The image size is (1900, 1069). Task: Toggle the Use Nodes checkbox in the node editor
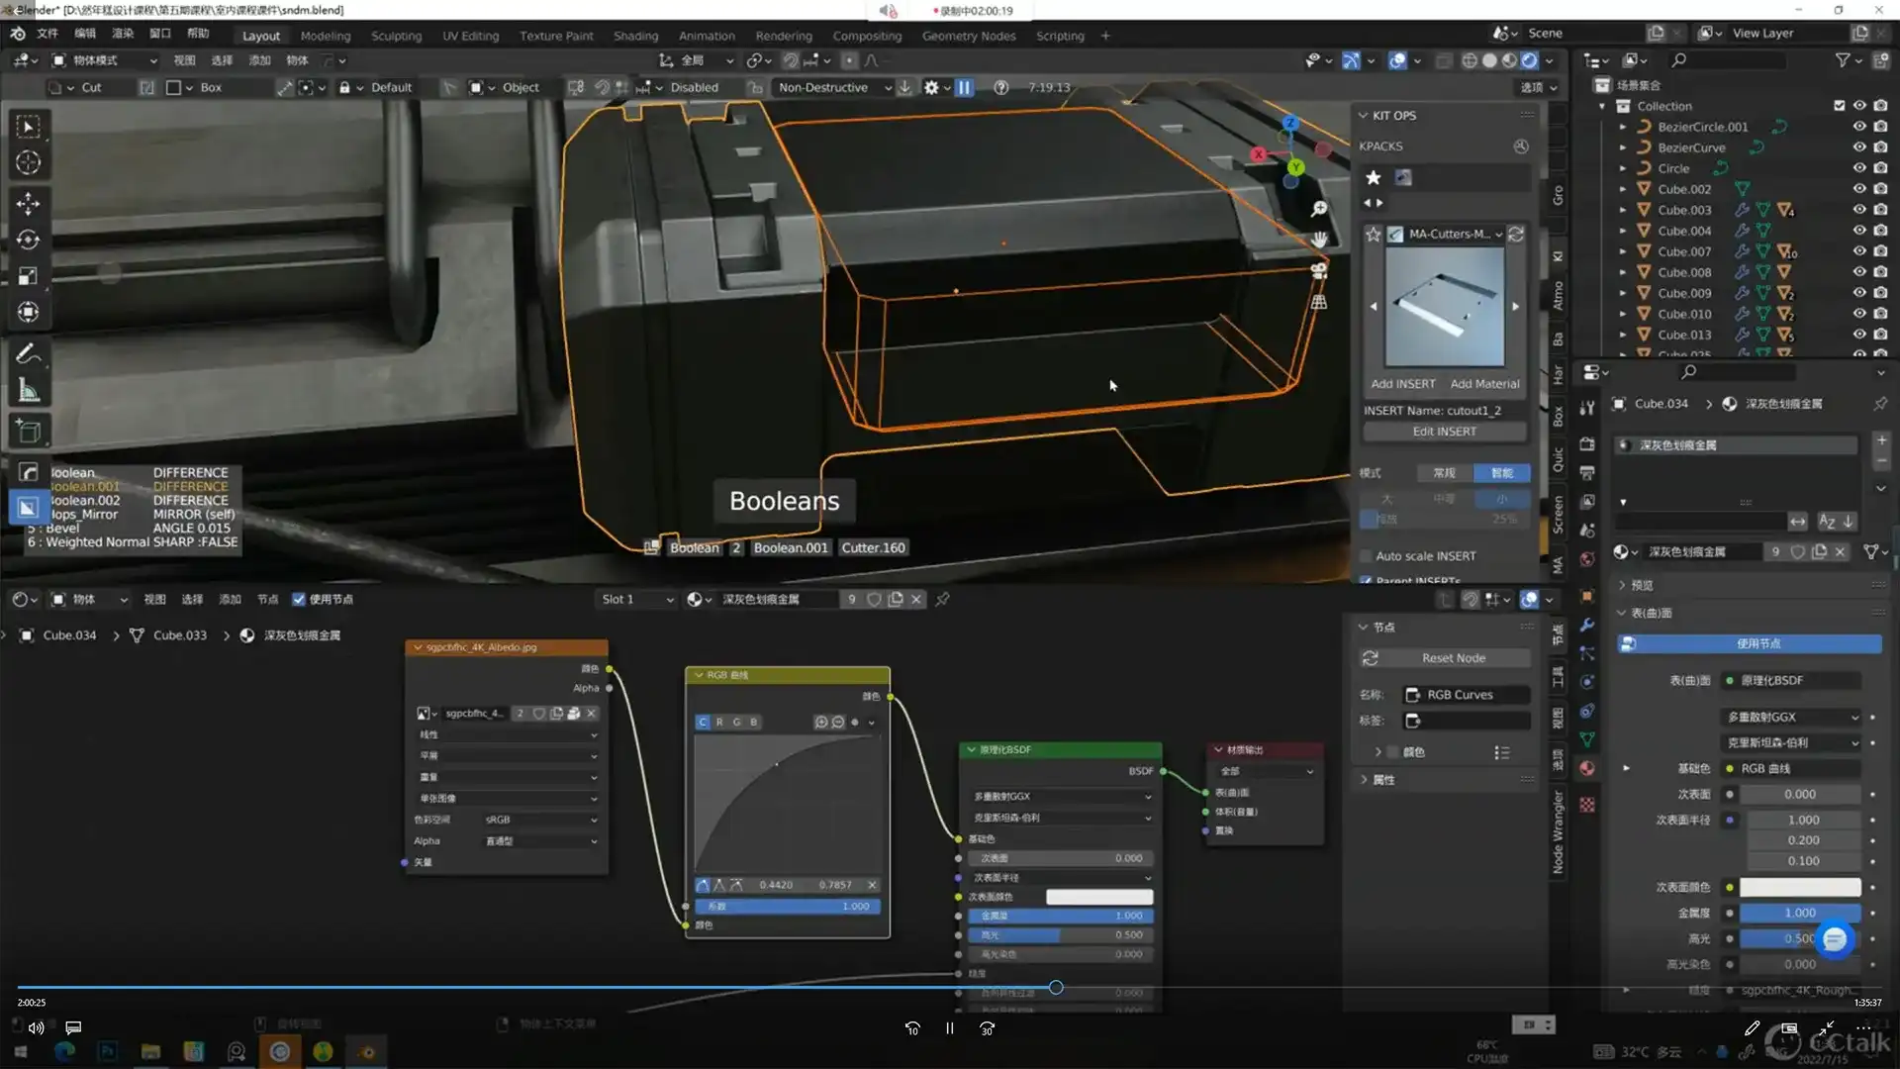click(x=299, y=599)
